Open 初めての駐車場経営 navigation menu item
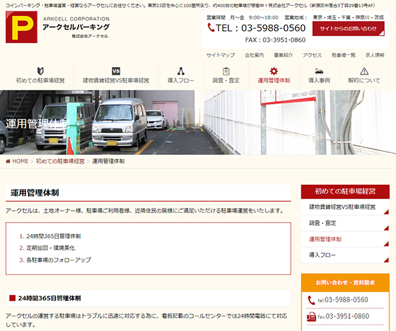 [41, 76]
